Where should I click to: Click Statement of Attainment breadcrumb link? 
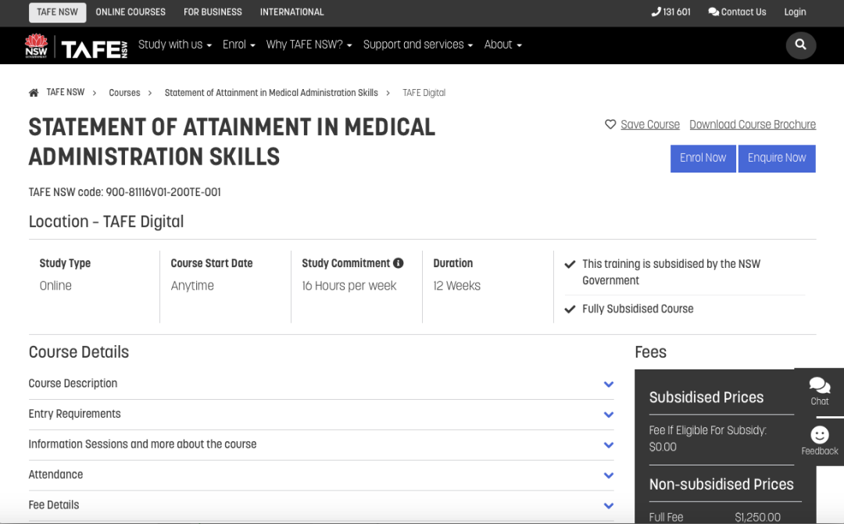tap(271, 92)
